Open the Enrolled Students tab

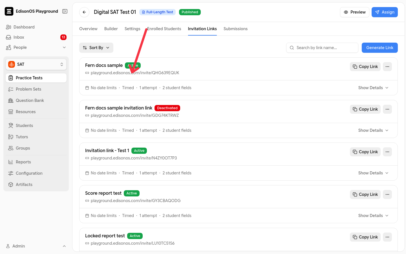click(164, 29)
